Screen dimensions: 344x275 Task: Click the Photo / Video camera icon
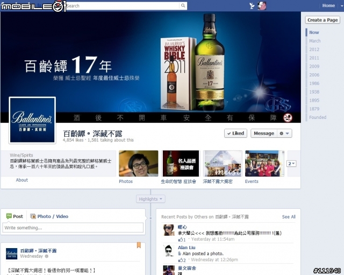pyautogui.click(x=33, y=216)
